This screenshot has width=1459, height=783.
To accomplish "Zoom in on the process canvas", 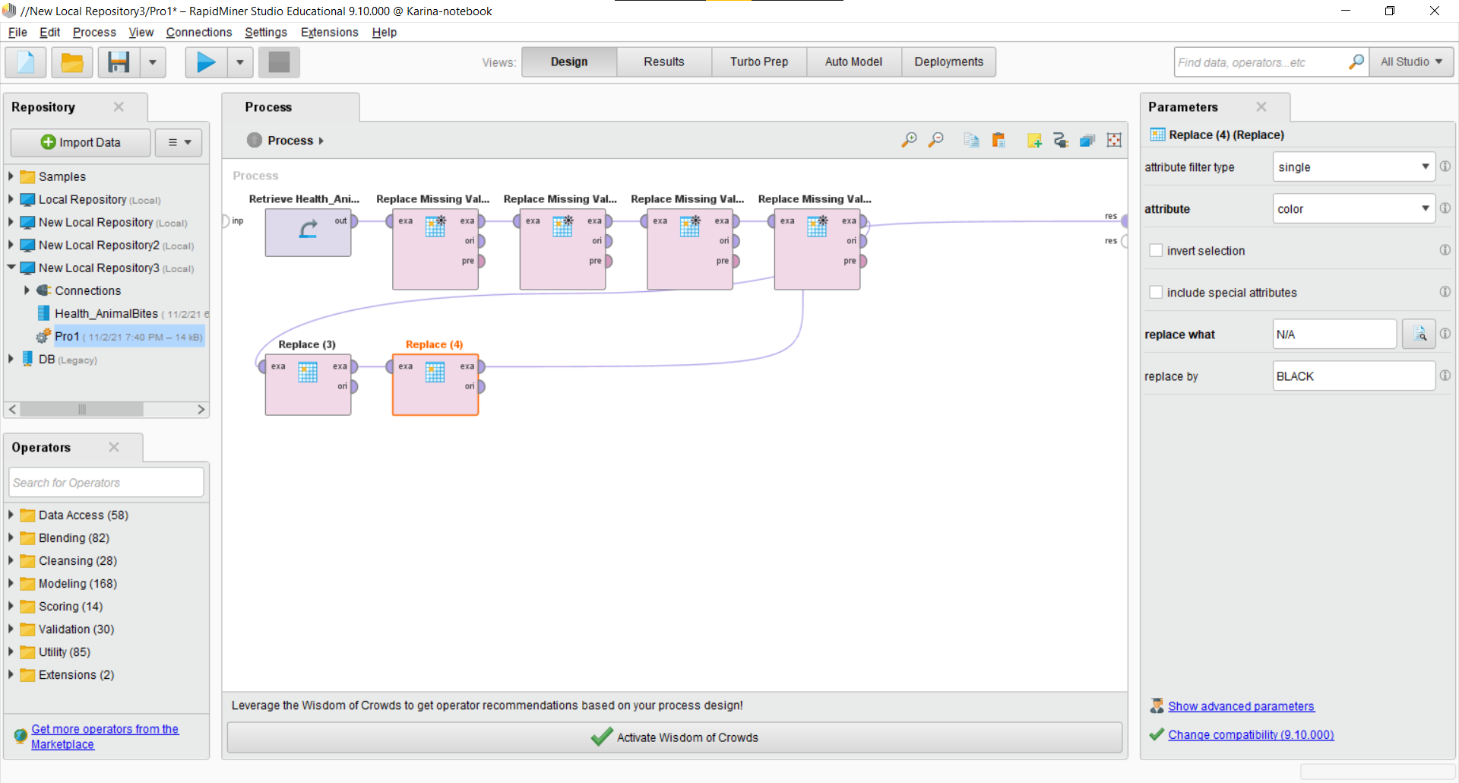I will pos(909,140).
